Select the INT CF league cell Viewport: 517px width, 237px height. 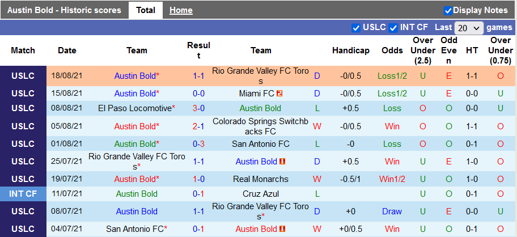coord(23,194)
